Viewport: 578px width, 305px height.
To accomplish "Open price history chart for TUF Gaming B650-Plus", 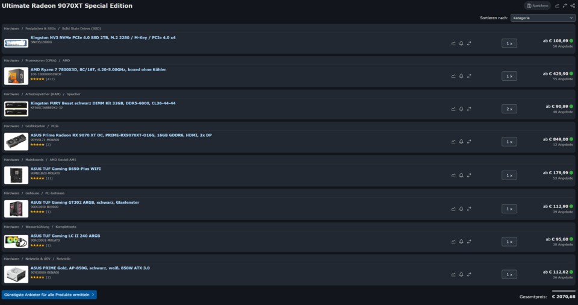I will tap(453, 175).
